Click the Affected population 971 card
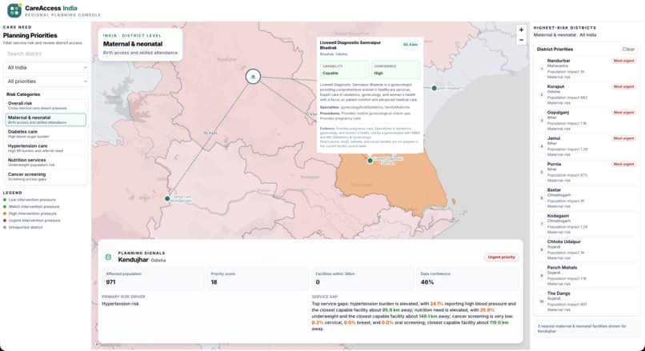The image size is (645, 351). (153, 279)
